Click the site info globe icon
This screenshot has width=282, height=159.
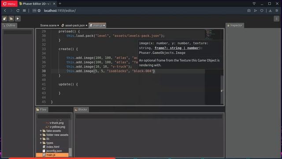pyautogui.click(x=39, y=11)
